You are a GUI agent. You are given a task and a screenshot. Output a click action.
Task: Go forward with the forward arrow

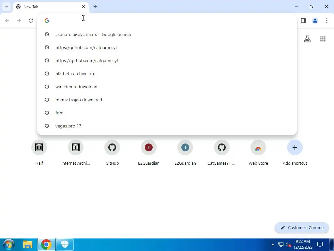click(x=19, y=21)
